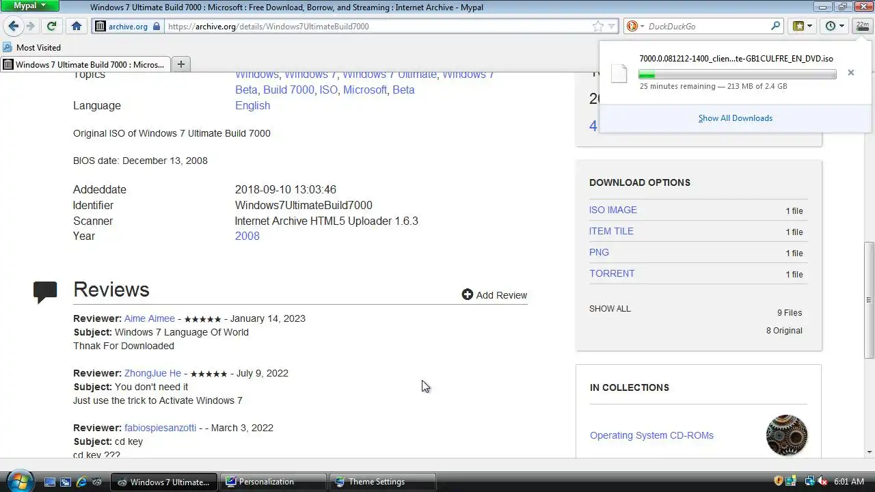
Task: Click the Add Review link
Action: [x=501, y=295]
